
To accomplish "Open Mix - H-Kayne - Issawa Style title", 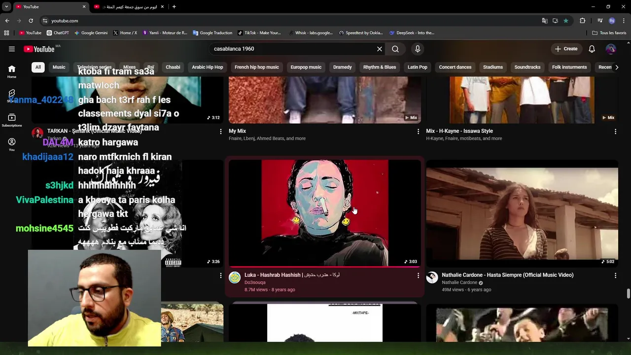I will pyautogui.click(x=459, y=131).
